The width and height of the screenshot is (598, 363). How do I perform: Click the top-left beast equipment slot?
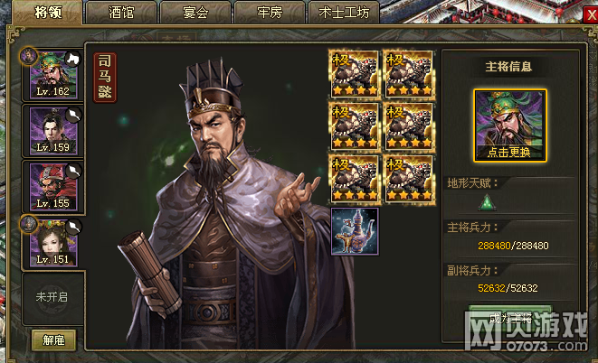pyautogui.click(x=355, y=74)
